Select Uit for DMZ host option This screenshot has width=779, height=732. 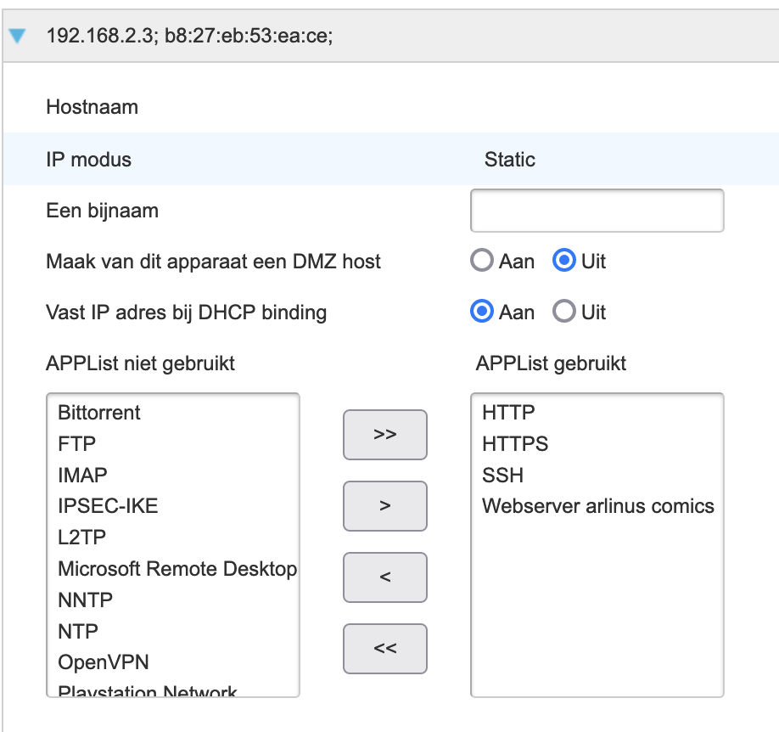tap(564, 262)
